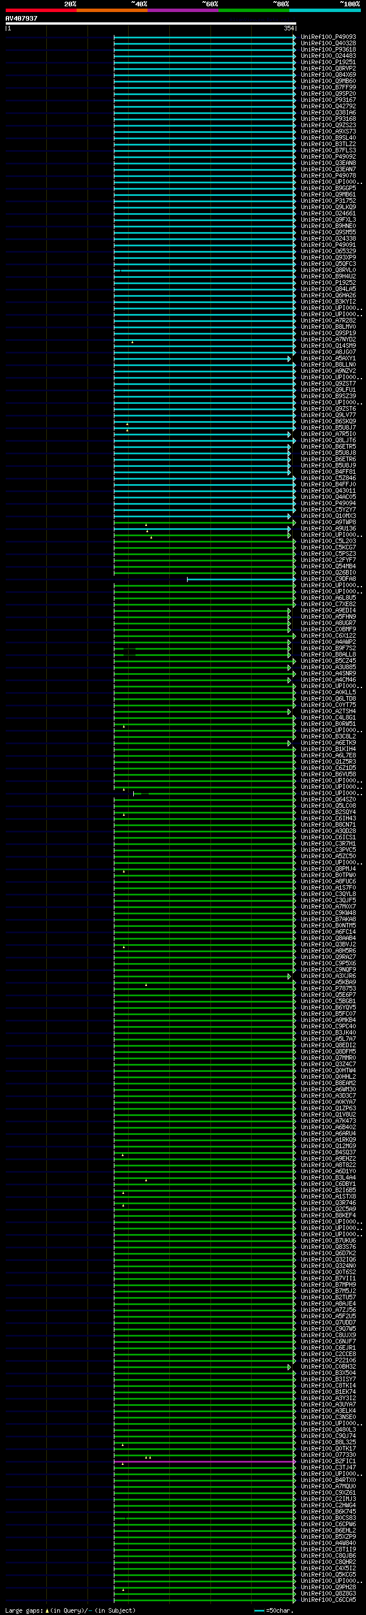Click the UniRef100_O24661 label

coord(328,213)
